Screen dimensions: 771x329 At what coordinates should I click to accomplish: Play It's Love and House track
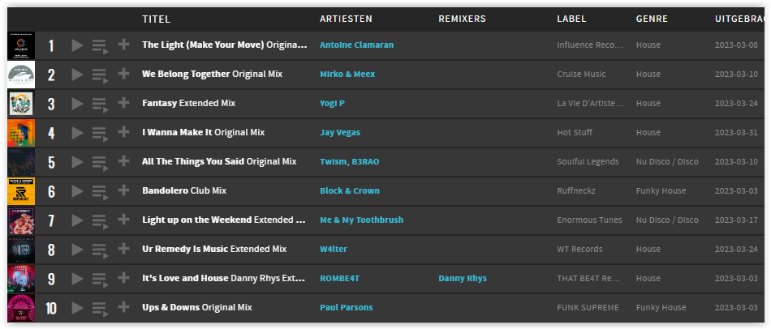77,279
